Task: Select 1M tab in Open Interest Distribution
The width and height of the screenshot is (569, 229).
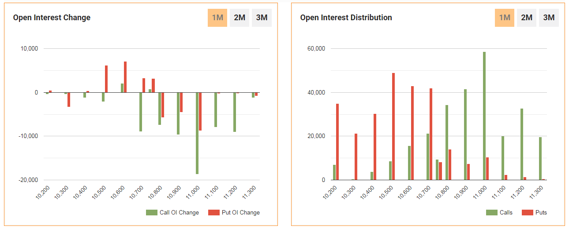Action: point(504,18)
